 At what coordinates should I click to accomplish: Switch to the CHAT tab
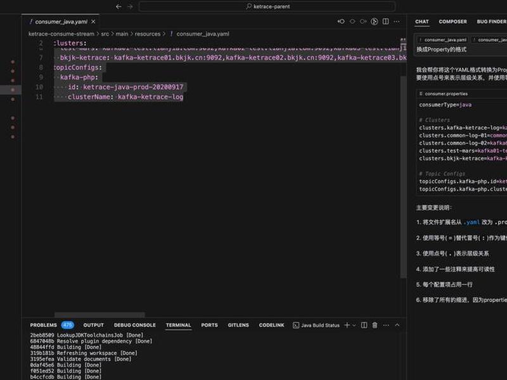tap(421, 22)
